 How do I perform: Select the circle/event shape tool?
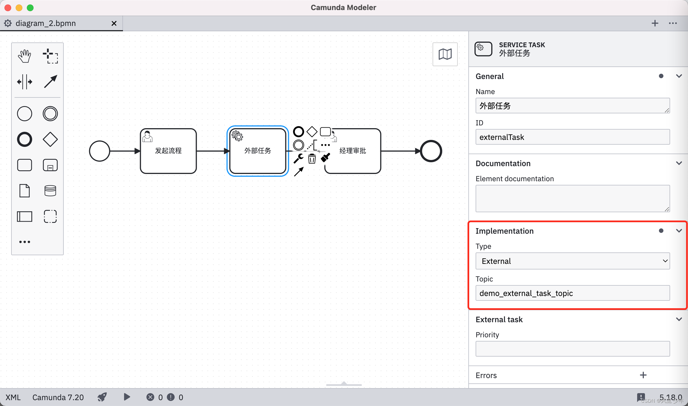coord(25,114)
